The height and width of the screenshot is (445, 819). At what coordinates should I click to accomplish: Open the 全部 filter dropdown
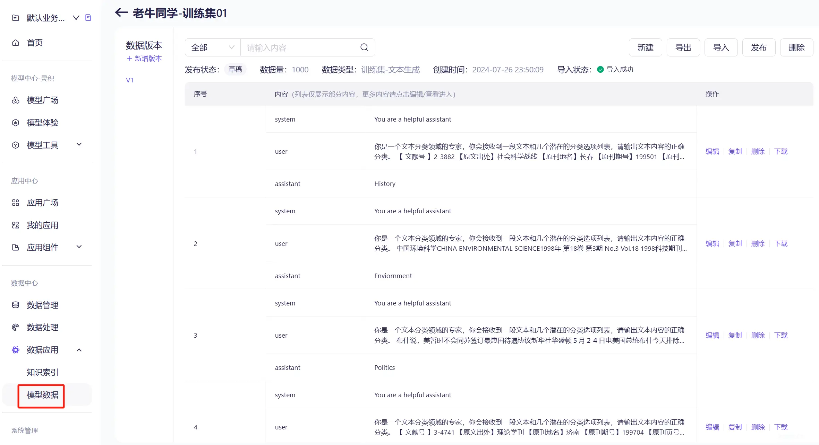pos(213,47)
